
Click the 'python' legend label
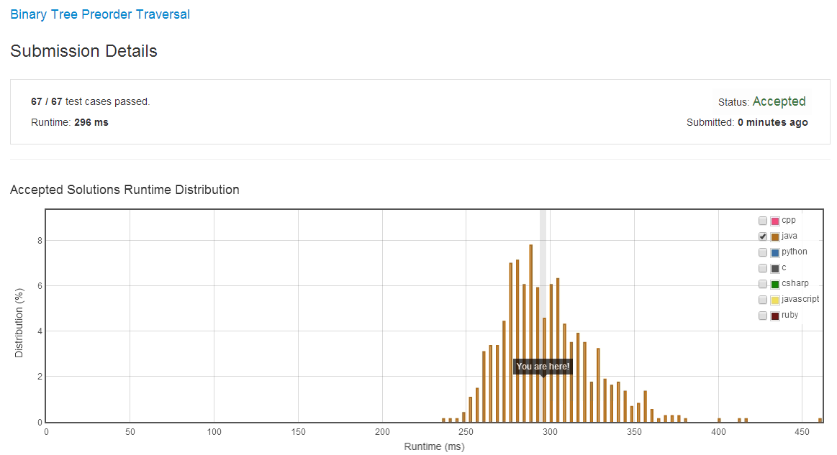pos(795,252)
